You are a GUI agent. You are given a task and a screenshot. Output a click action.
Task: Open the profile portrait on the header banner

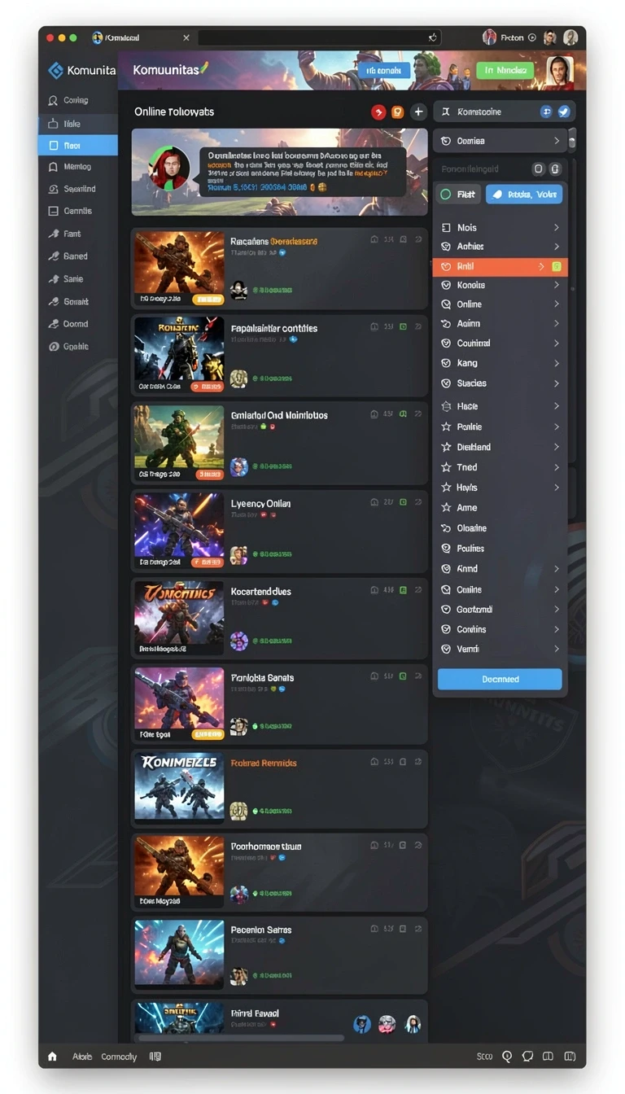560,71
